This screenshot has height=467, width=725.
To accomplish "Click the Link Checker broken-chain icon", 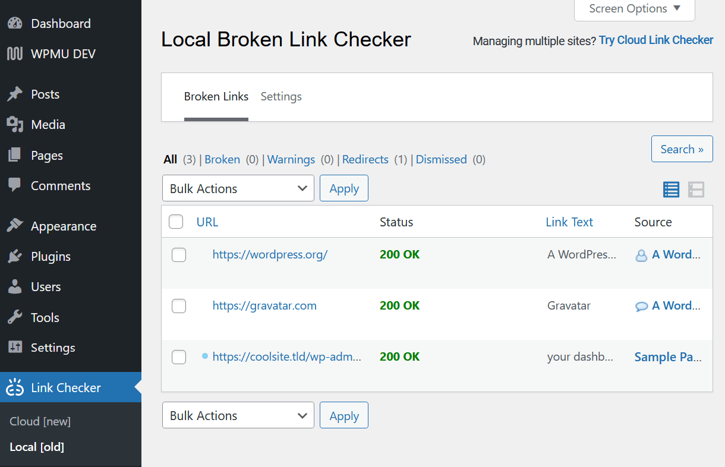I will pyautogui.click(x=14, y=388).
